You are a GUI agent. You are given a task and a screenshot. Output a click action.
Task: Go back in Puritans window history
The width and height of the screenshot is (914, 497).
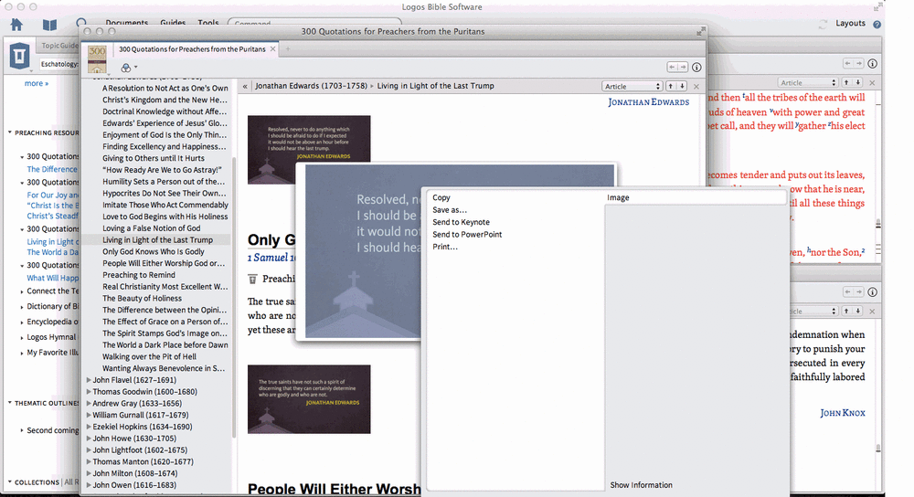(x=672, y=67)
